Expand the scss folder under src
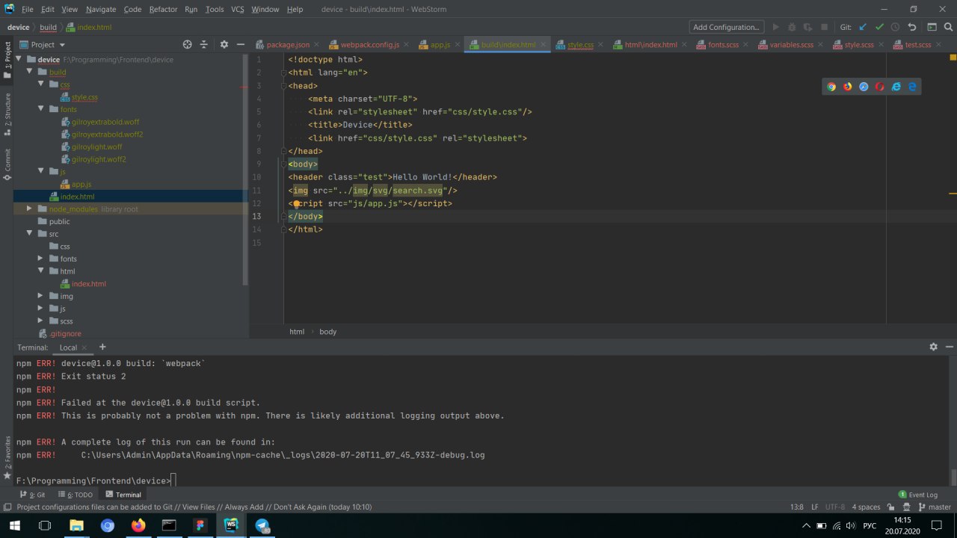The width and height of the screenshot is (957, 538). pyautogui.click(x=41, y=321)
